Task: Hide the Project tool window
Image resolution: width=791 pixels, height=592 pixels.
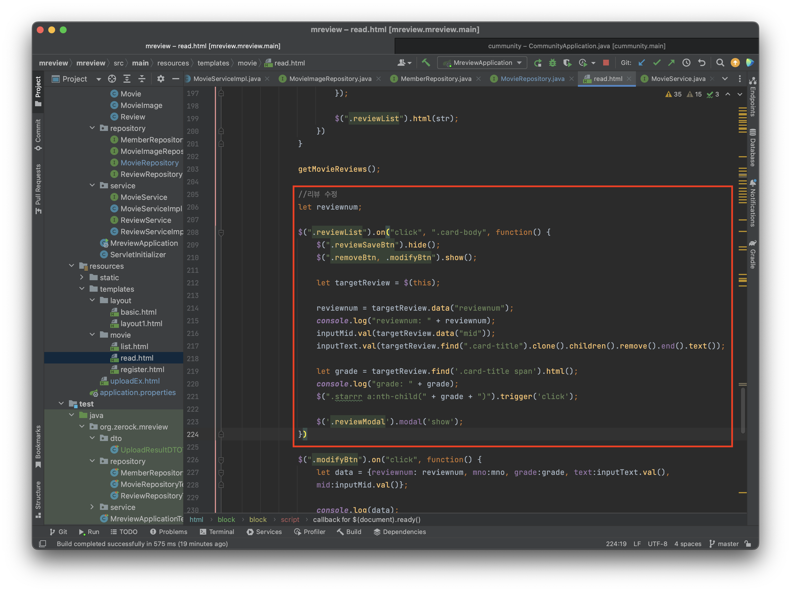Action: click(175, 79)
